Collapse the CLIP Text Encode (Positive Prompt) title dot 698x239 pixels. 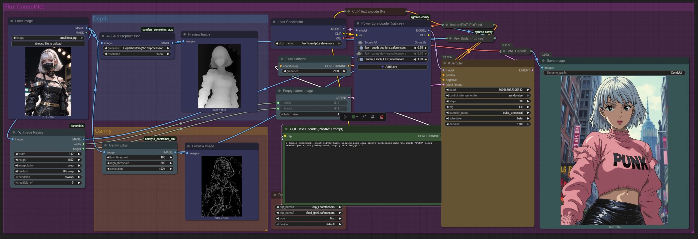point(286,129)
